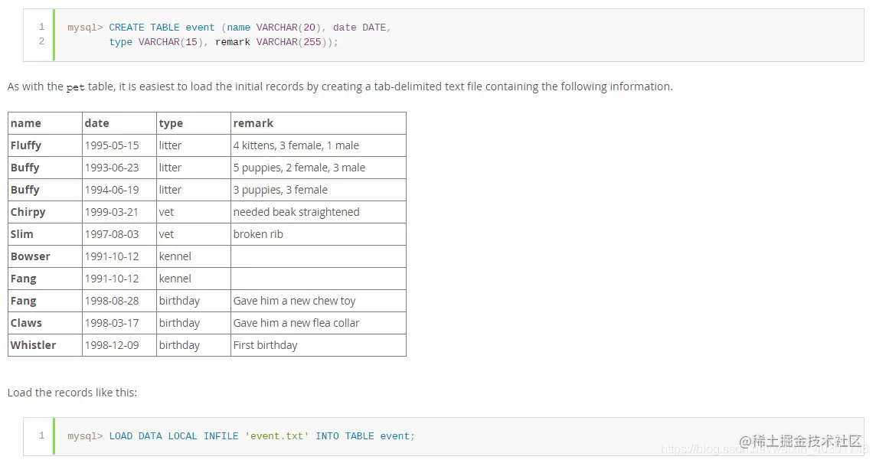Select the date 1997-08-03

point(112,234)
